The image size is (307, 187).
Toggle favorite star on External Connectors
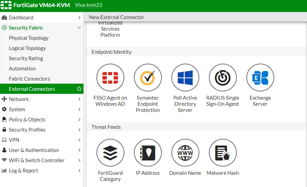tap(79, 89)
